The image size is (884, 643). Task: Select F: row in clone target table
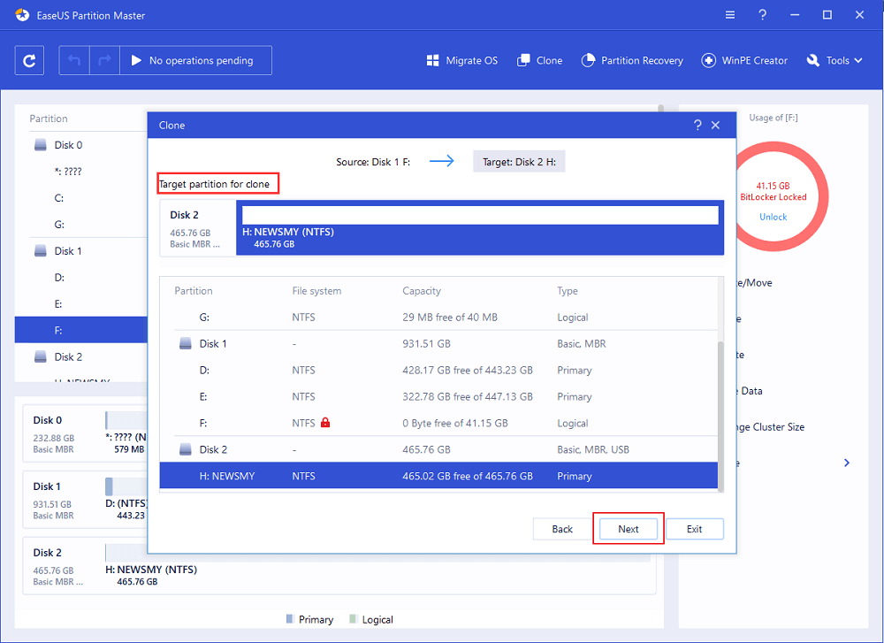point(438,423)
